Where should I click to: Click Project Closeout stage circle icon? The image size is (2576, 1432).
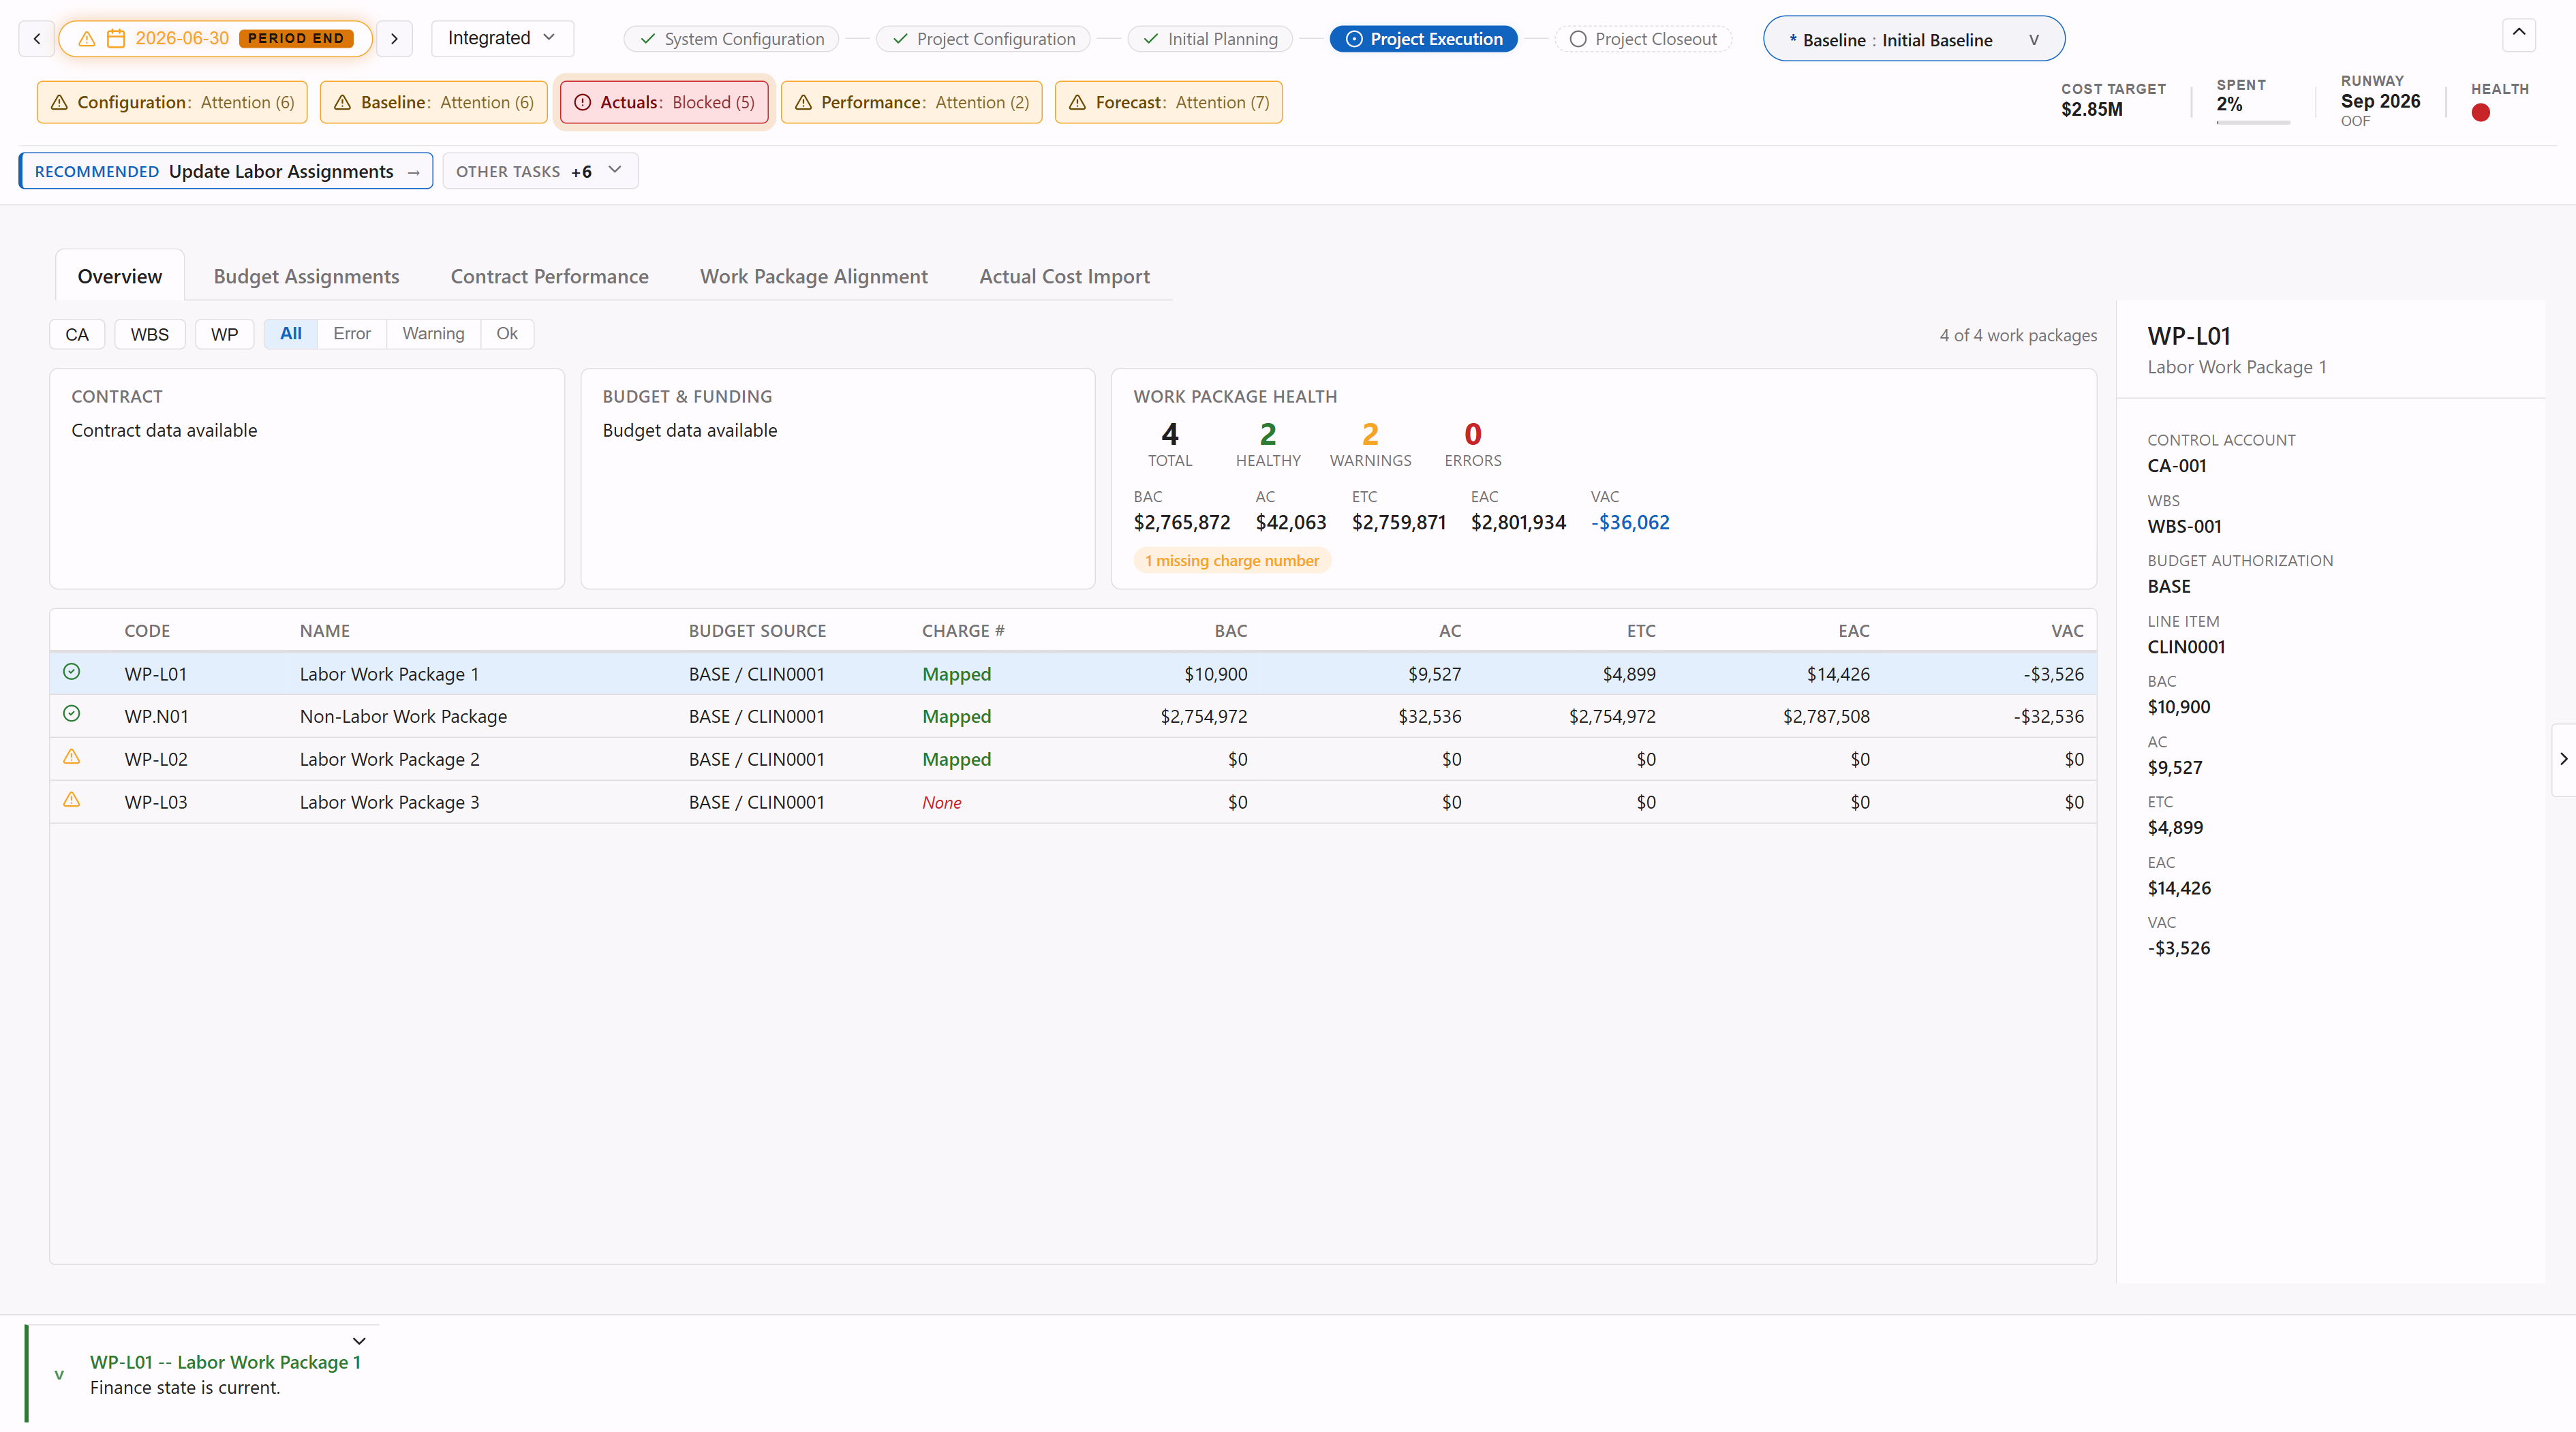point(1578,39)
